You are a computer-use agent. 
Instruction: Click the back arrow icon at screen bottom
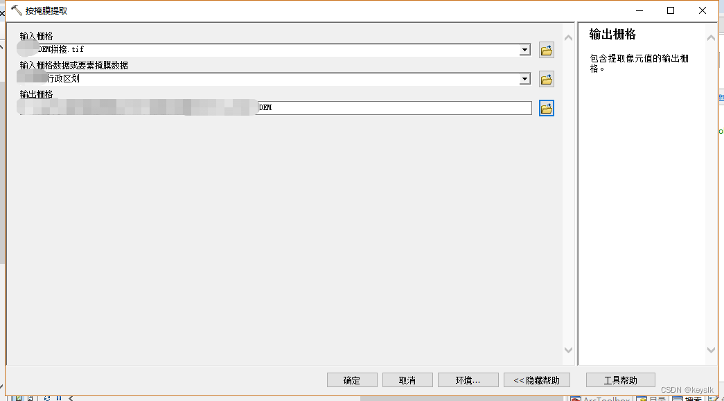pos(70,398)
